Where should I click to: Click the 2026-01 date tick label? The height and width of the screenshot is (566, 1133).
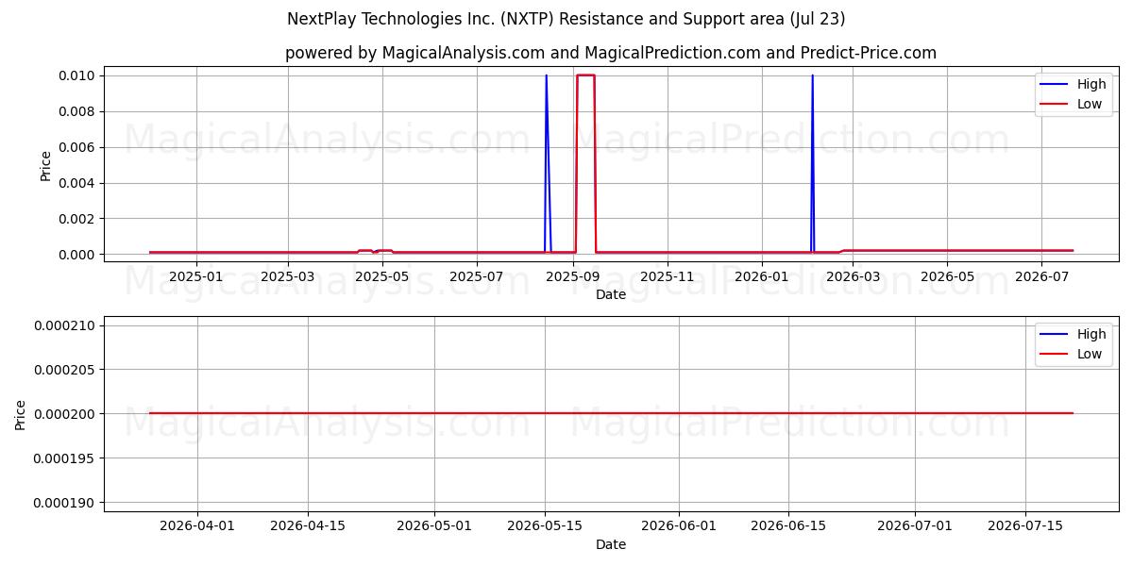pos(761,277)
